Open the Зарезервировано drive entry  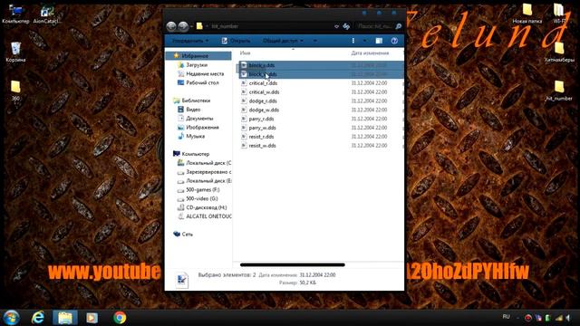click(208, 172)
